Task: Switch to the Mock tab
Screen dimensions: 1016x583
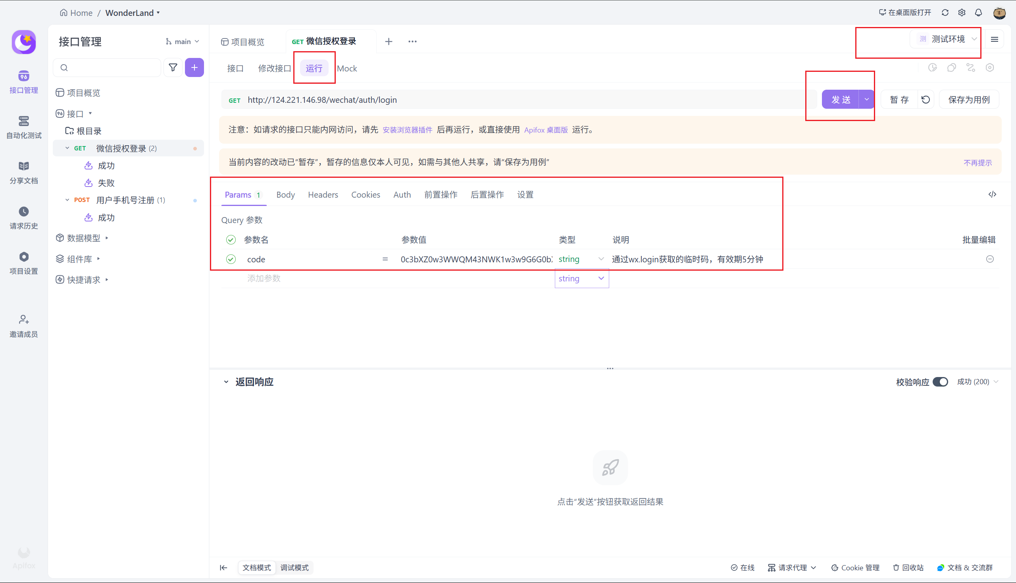Action: pos(347,69)
